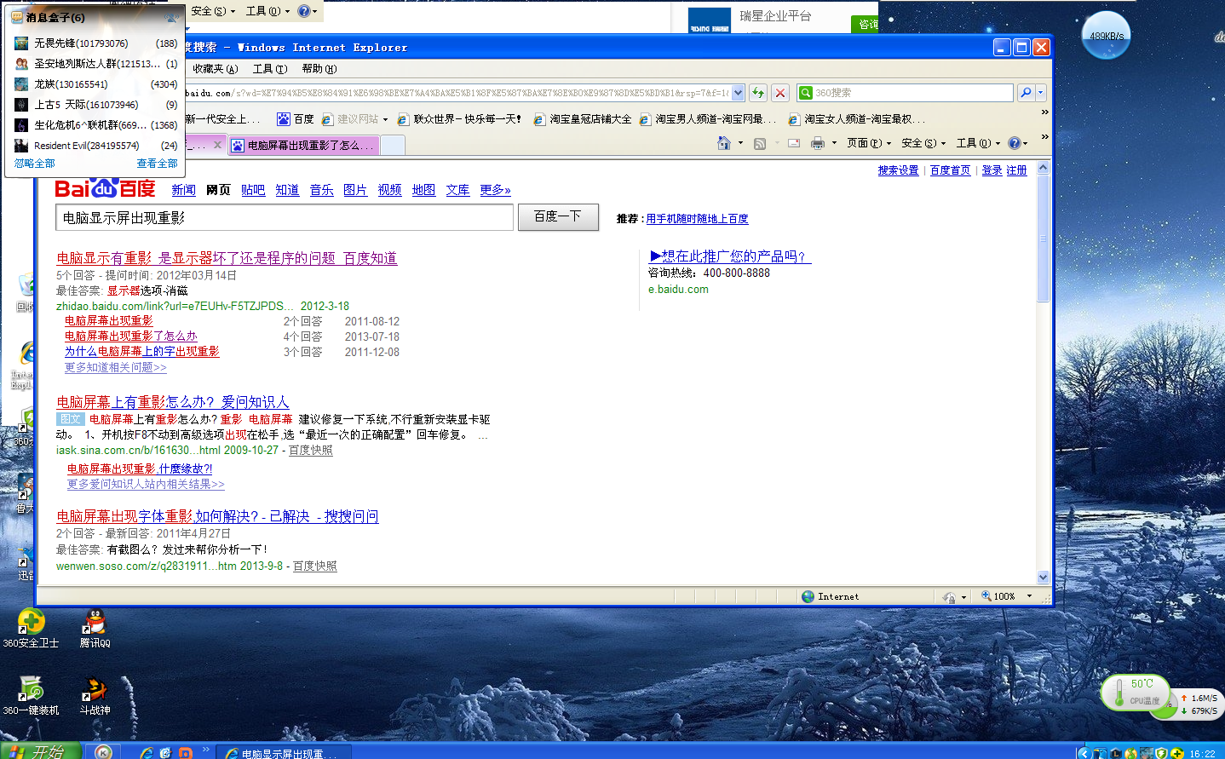Open search provider dropdown arrow
The image size is (1225, 759).
1040,93
